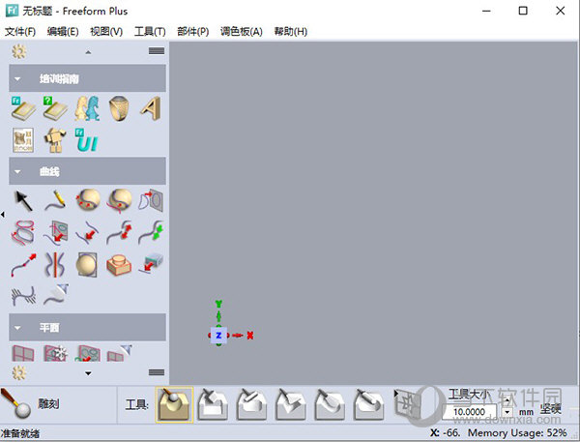Select the red looped curves tool
Image resolution: width=580 pixels, height=442 pixels.
point(23,233)
